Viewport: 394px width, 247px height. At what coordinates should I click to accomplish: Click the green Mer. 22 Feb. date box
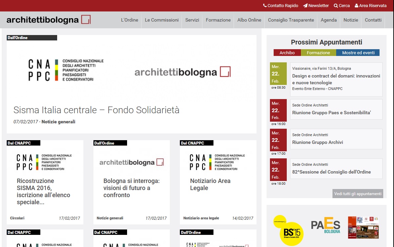pos(278,73)
